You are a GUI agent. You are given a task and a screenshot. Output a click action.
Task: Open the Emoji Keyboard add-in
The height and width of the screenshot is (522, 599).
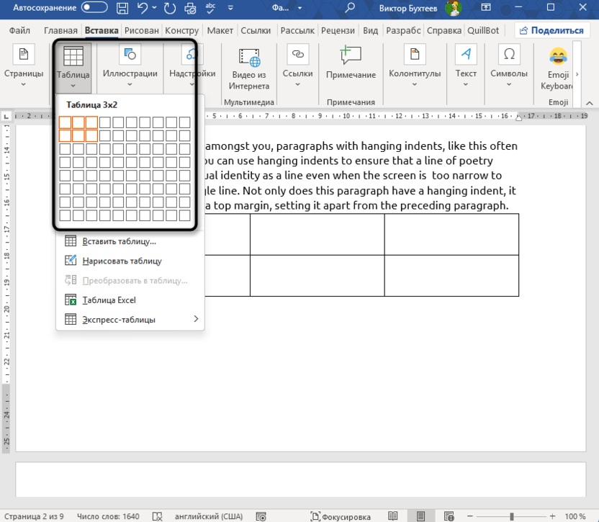[558, 69]
